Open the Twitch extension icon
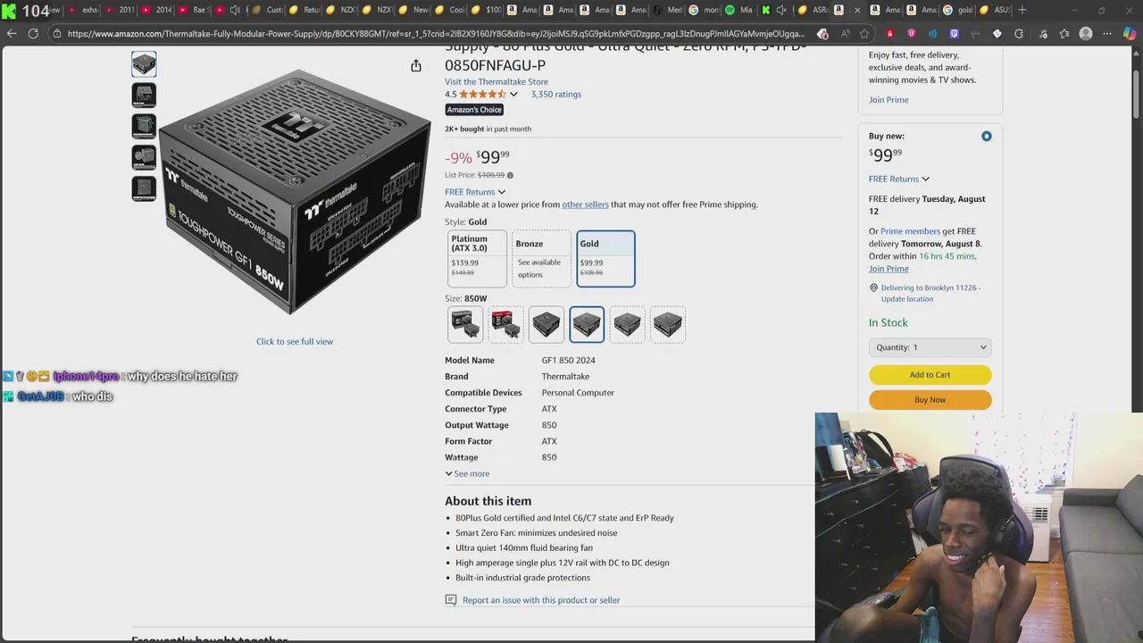Image resolution: width=1143 pixels, height=643 pixels. (954, 34)
